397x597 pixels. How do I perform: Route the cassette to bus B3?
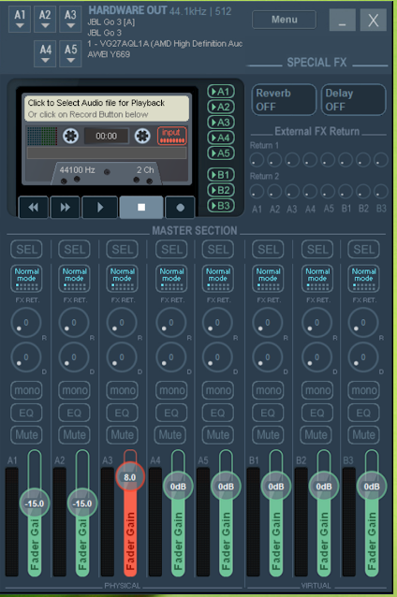(x=221, y=206)
